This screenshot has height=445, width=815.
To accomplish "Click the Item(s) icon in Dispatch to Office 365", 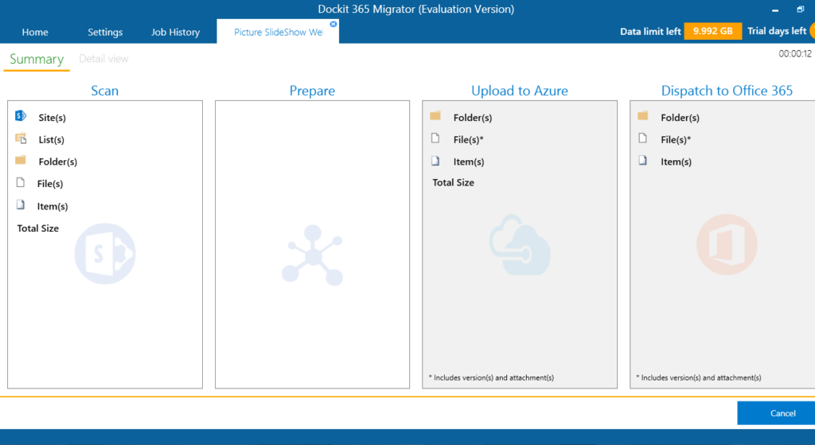I will (x=643, y=161).
